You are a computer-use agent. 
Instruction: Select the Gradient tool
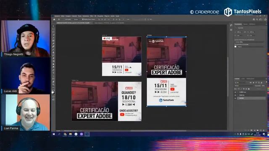(x=53, y=61)
